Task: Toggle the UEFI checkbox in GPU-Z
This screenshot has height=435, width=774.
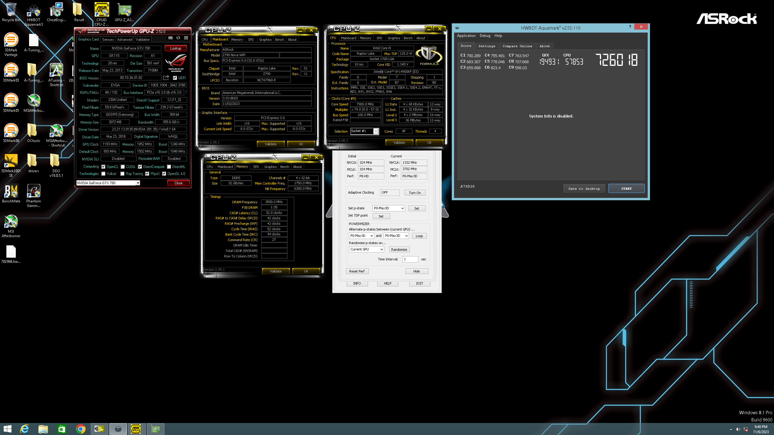Action: pos(175,78)
